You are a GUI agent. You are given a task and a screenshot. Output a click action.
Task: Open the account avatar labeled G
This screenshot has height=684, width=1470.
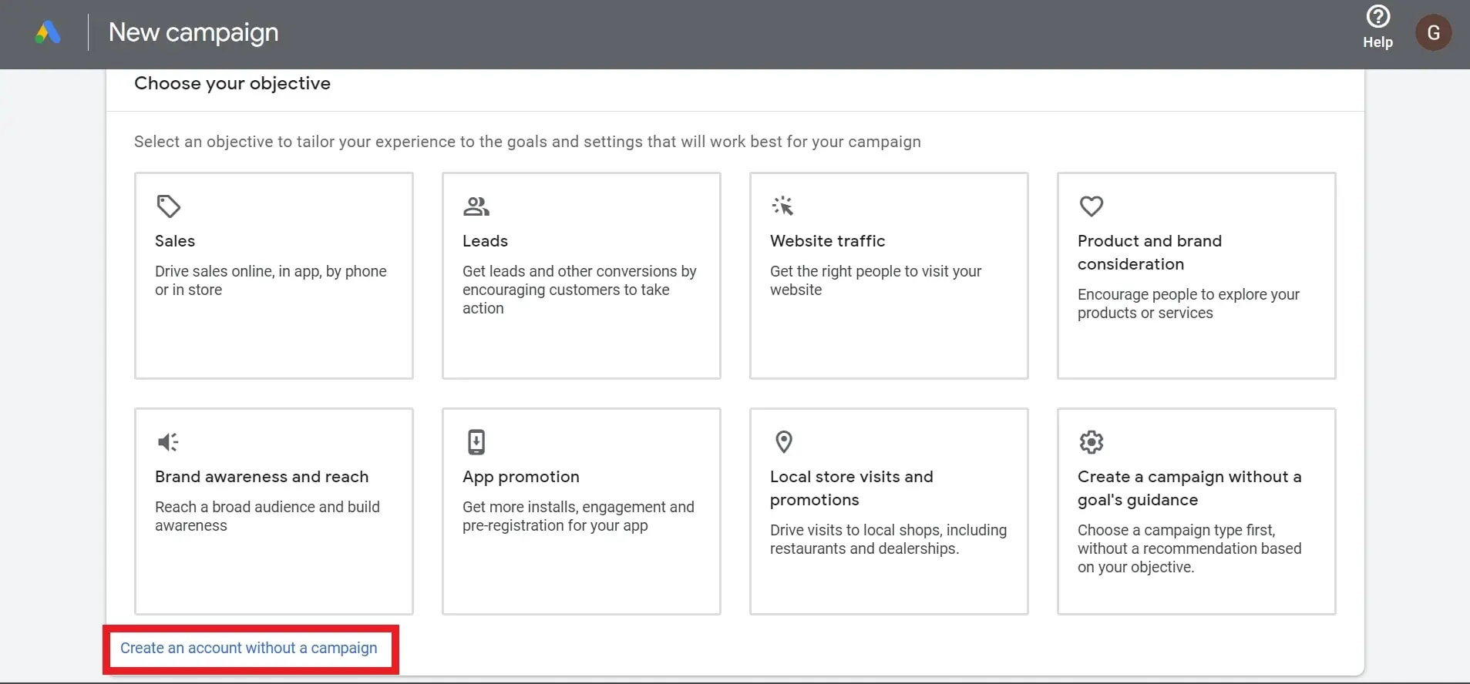[x=1433, y=33]
